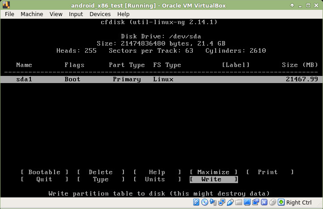Click the Disk Drive: /dev/sda text
The width and height of the screenshot is (323, 209).
point(161,37)
